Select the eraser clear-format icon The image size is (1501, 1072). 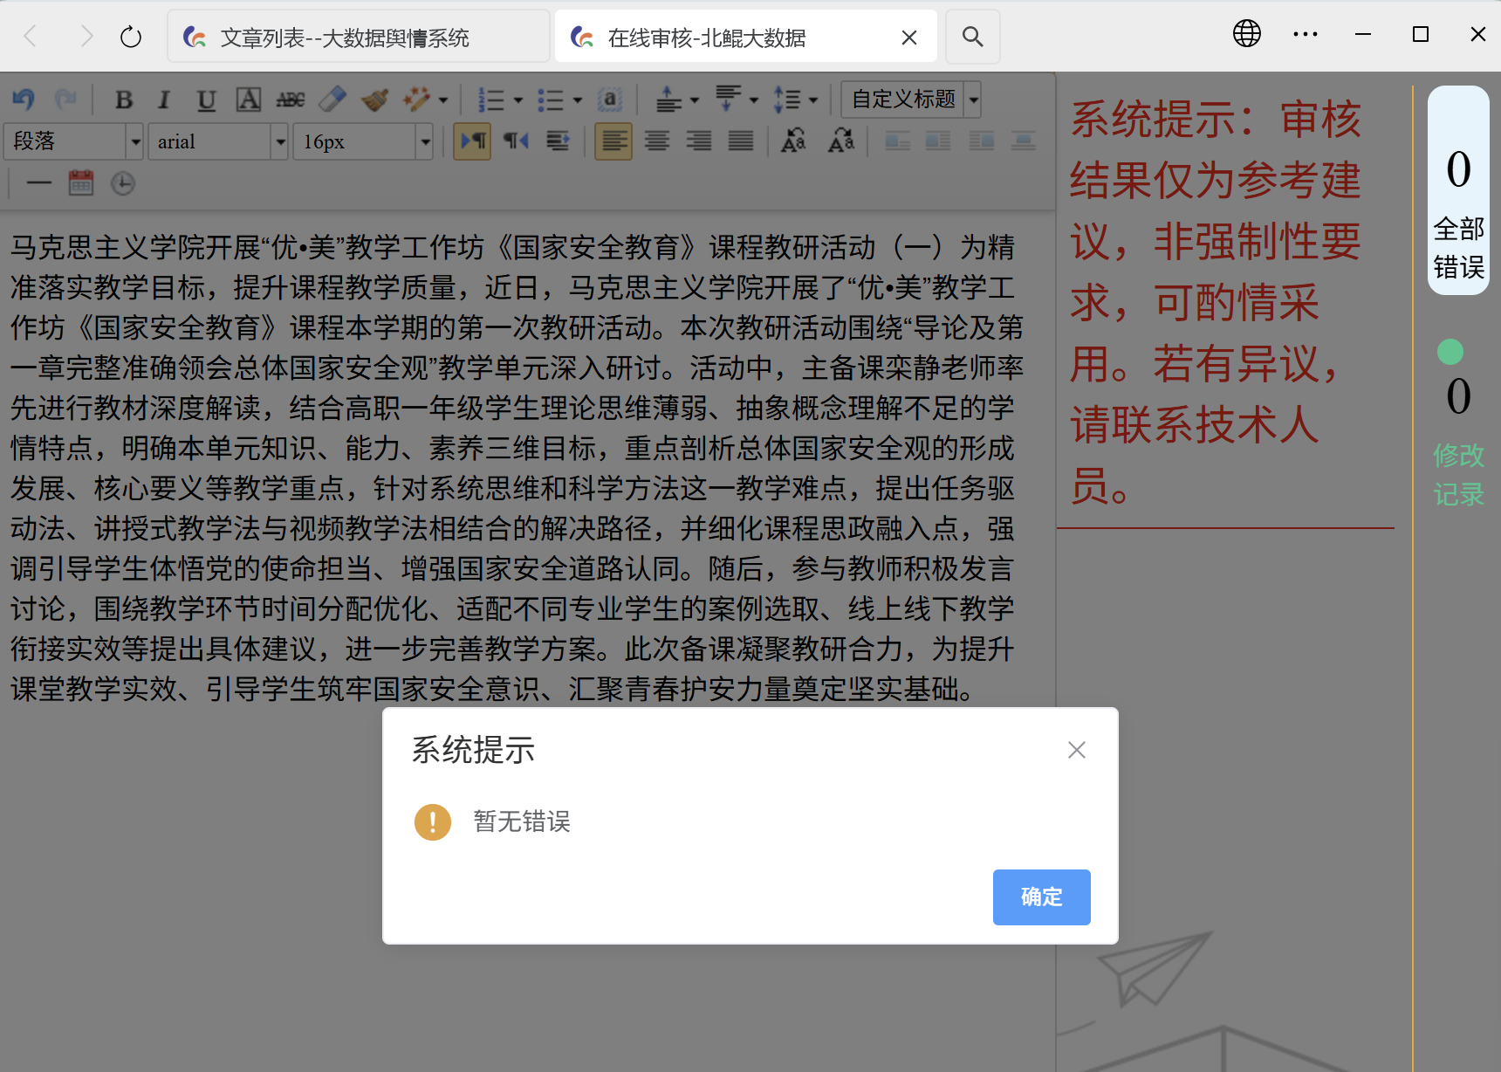(332, 100)
